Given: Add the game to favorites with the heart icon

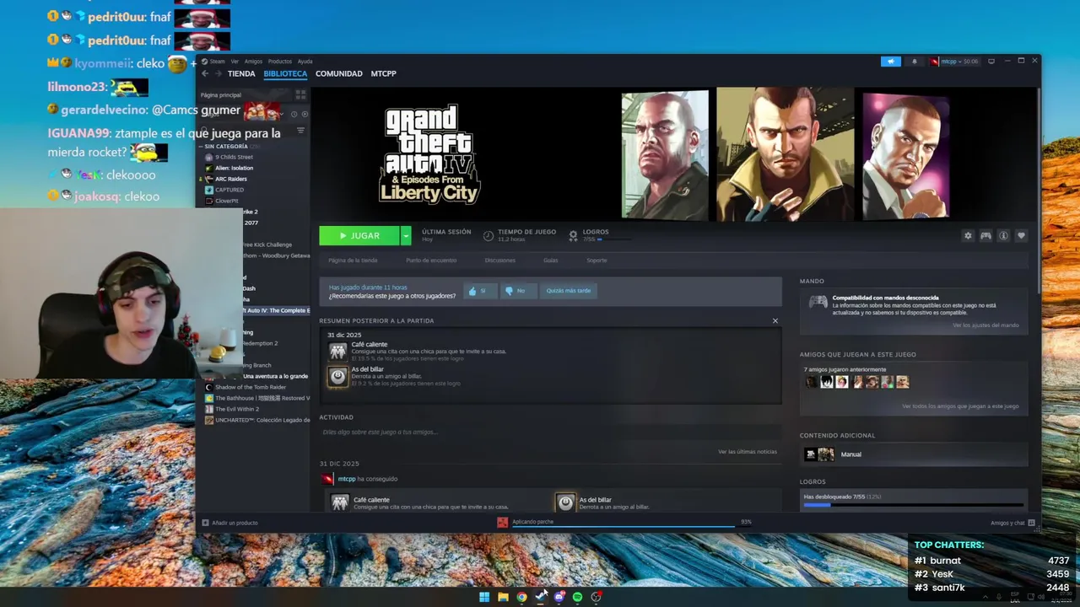Looking at the screenshot, I should point(1021,236).
